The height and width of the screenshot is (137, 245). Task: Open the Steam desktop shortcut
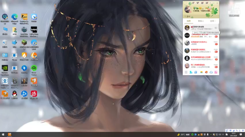pos(14,56)
